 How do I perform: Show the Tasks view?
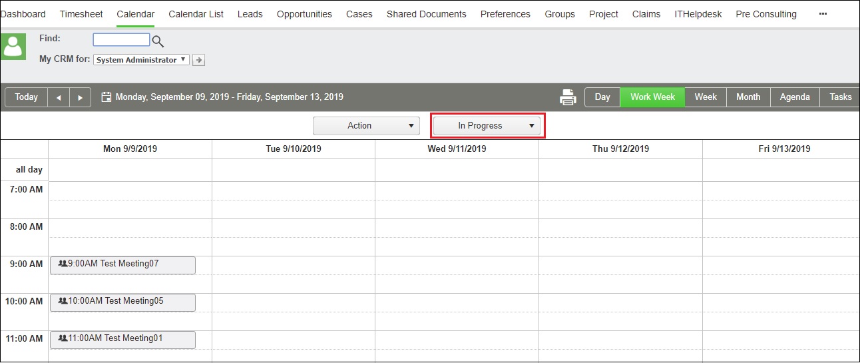point(840,97)
